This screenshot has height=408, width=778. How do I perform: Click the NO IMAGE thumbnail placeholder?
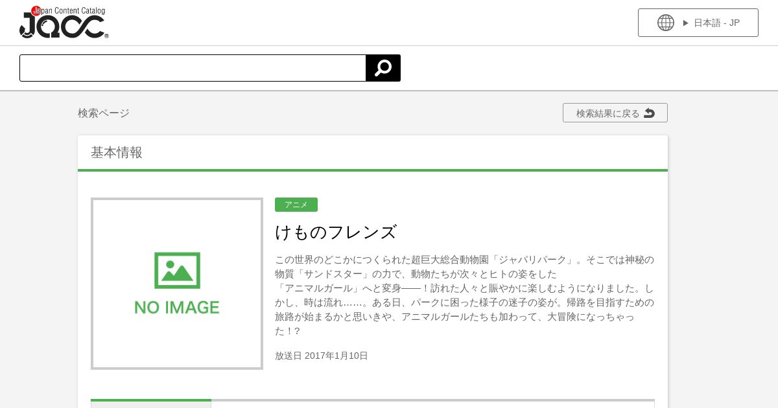(x=177, y=284)
